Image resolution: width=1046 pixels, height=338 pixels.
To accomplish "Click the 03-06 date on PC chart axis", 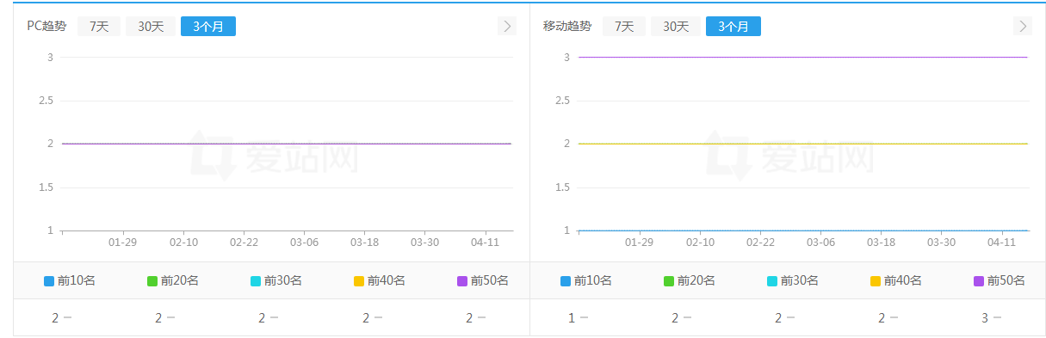I will [304, 243].
